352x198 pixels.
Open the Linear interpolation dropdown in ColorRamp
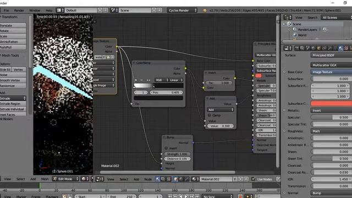click(176, 80)
